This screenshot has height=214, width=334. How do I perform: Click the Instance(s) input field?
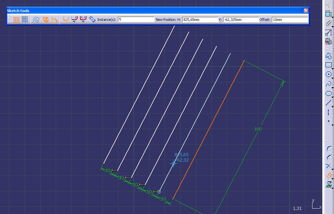tap(136, 20)
